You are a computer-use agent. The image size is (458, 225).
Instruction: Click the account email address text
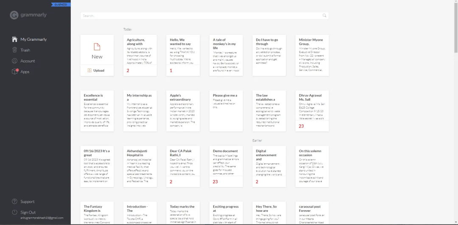coord(42,218)
